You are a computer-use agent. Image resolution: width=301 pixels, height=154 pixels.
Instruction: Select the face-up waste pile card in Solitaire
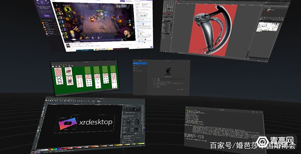[x=68, y=71]
